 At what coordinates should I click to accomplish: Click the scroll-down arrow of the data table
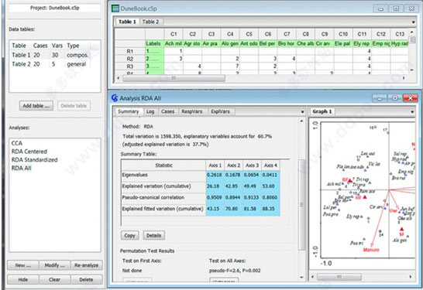point(411,70)
